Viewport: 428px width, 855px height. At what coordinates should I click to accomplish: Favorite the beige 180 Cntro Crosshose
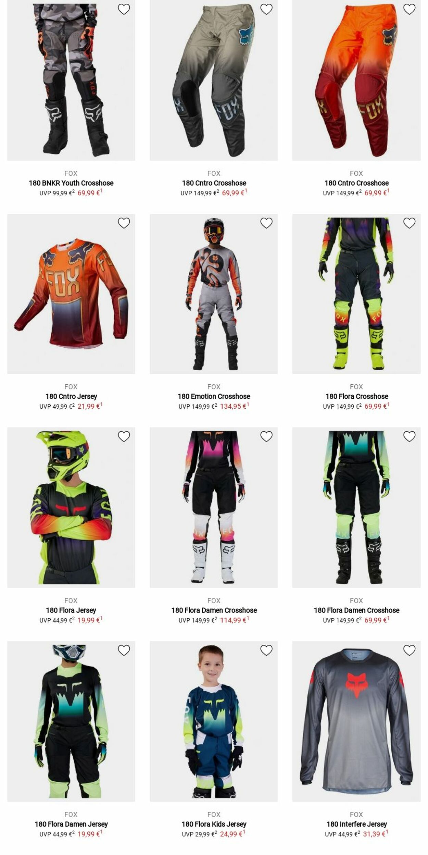point(266,9)
